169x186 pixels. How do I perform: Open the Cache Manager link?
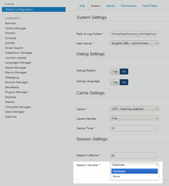point(15,28)
